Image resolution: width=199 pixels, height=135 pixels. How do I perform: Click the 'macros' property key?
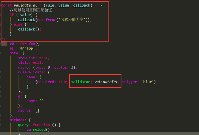24,111
